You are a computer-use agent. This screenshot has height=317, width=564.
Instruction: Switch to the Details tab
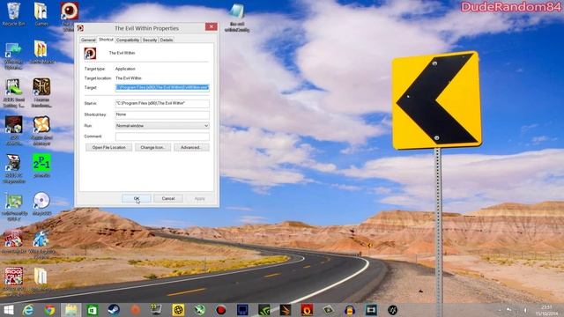click(167, 40)
